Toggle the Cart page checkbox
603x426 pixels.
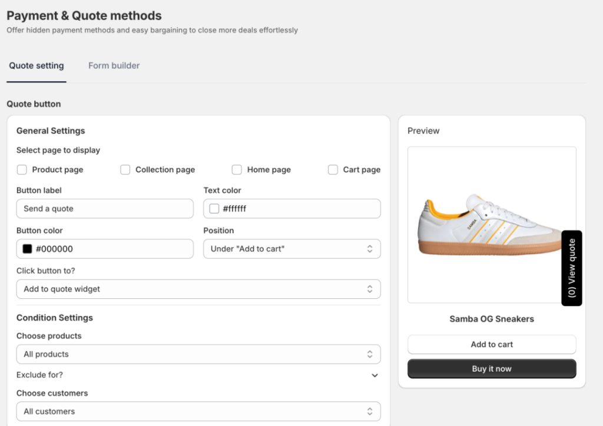(333, 170)
